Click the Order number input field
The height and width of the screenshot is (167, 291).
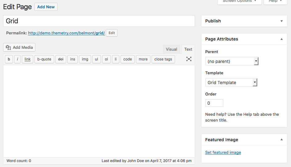[x=214, y=103]
